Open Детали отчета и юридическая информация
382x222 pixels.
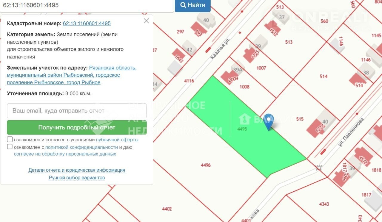click(x=77, y=170)
